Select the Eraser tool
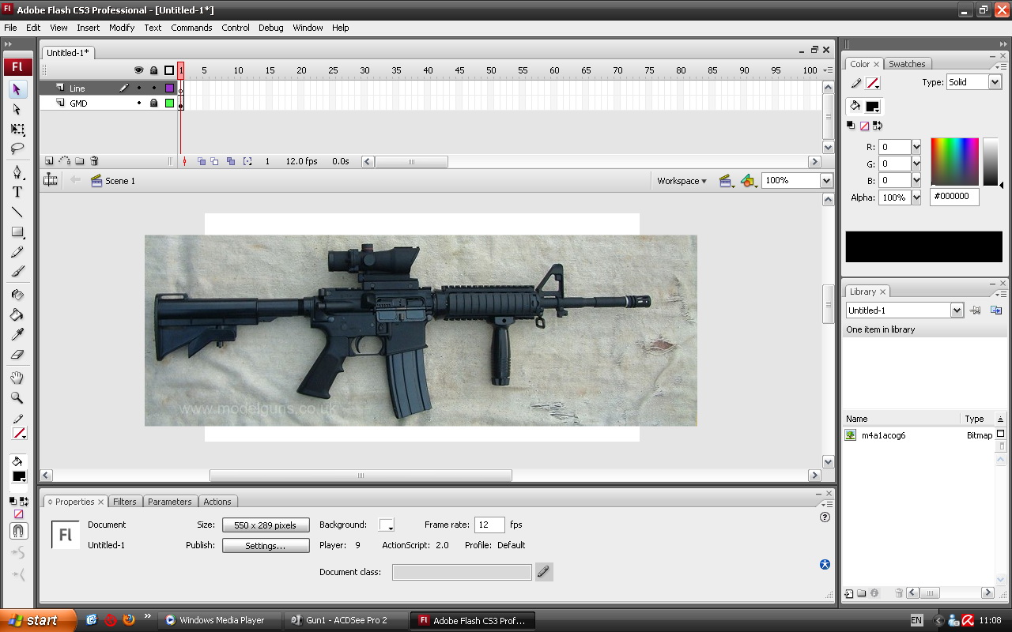This screenshot has width=1012, height=632. click(x=17, y=355)
